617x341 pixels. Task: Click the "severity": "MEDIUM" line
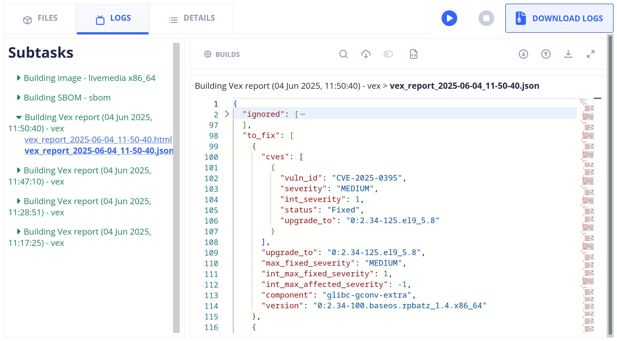[x=329, y=189]
